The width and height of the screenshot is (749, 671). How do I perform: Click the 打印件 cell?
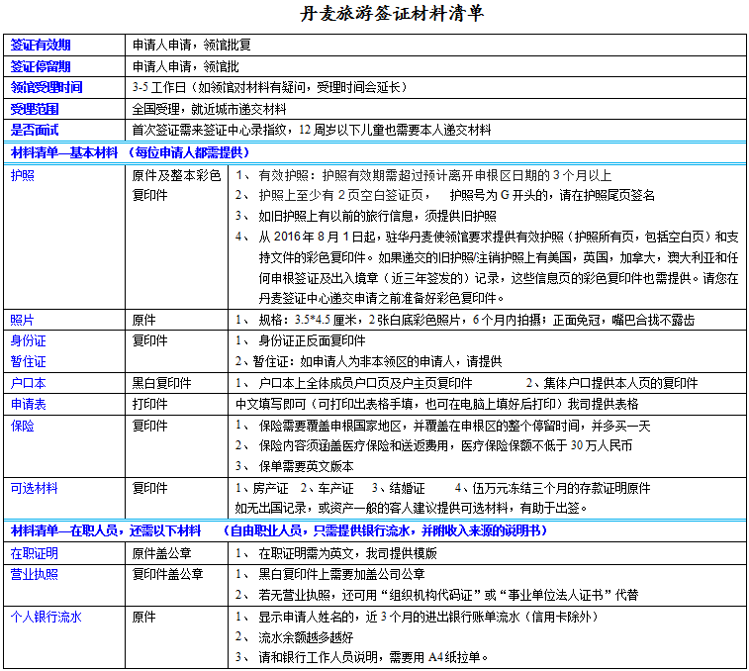(x=150, y=405)
